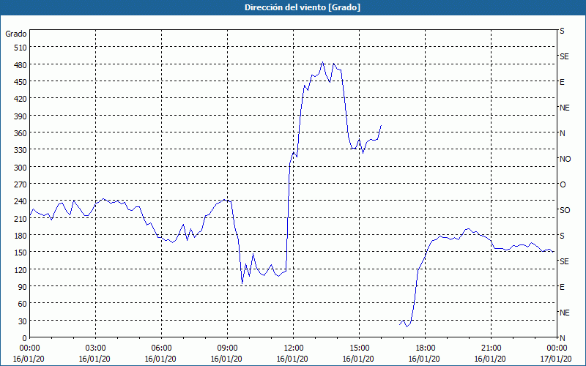Click compass 'NE' just above 30 line
This screenshot has width=586, height=366.
[x=564, y=313]
